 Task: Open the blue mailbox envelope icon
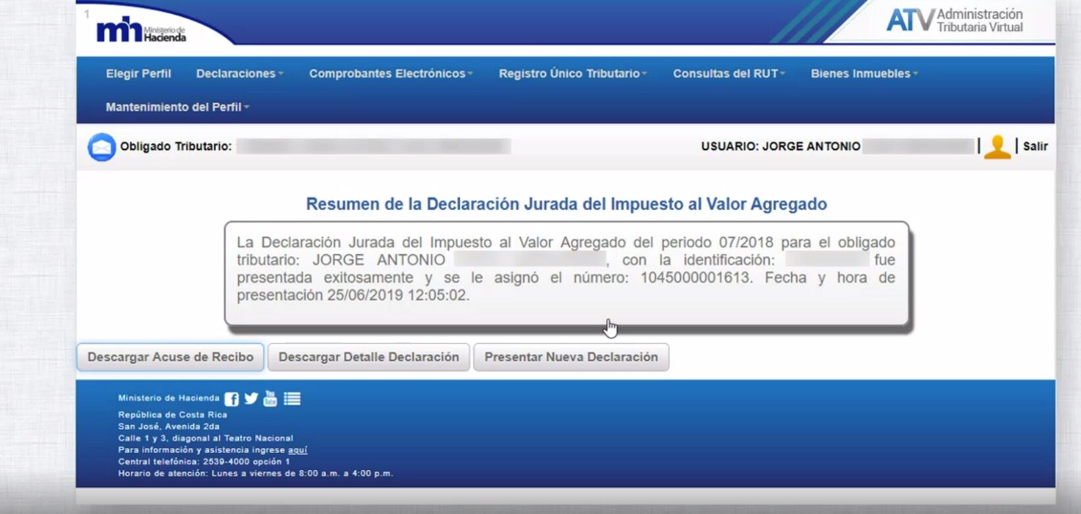[x=101, y=147]
